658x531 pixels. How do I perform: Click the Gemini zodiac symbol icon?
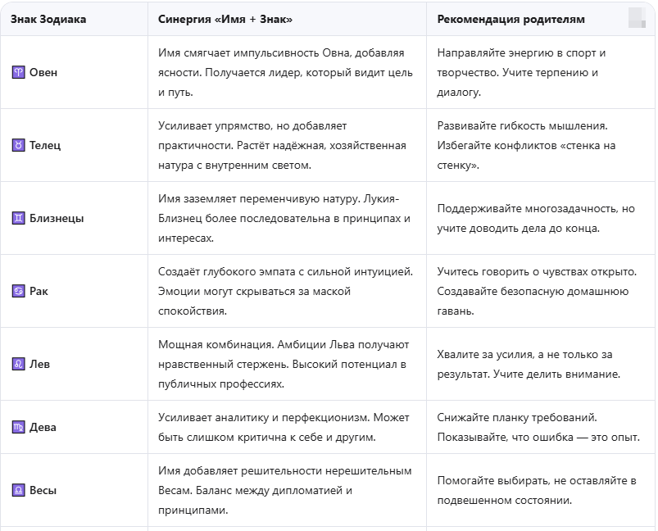coord(19,218)
